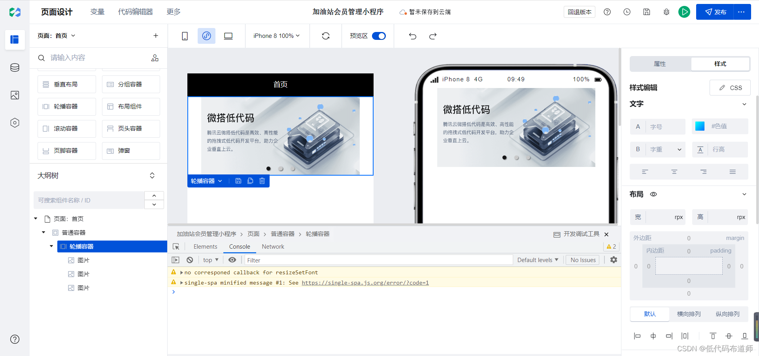Open the data source sidebar icon
The height and width of the screenshot is (356, 759).
[15, 67]
